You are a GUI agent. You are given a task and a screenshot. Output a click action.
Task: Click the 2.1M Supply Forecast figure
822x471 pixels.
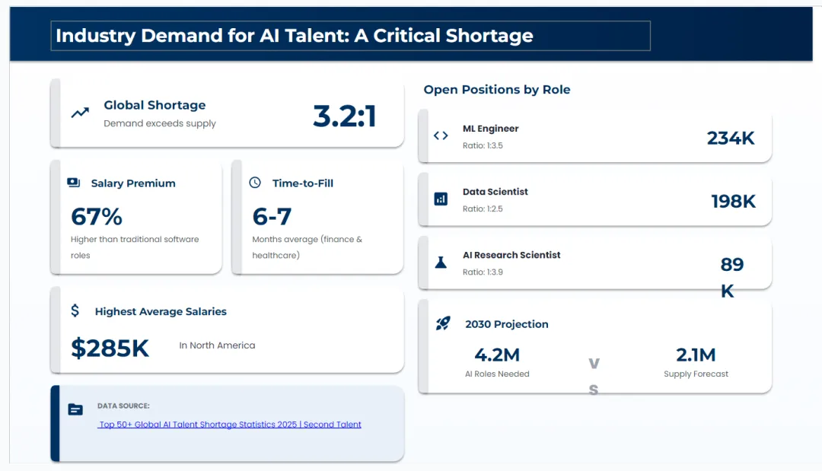pyautogui.click(x=696, y=355)
